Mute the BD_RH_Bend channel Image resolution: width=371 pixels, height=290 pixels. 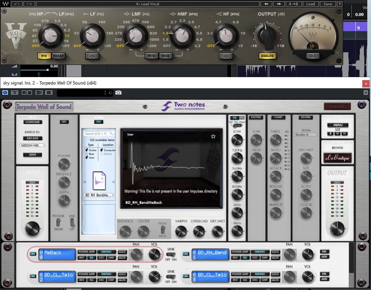coord(275,258)
